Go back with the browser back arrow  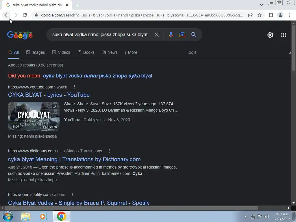[x=6, y=15]
